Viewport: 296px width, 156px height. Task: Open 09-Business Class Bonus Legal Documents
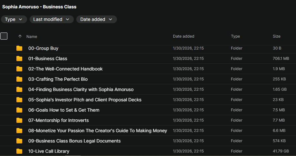(74, 141)
